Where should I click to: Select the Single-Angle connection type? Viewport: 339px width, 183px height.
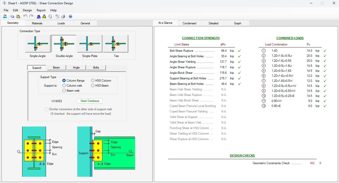38,44
